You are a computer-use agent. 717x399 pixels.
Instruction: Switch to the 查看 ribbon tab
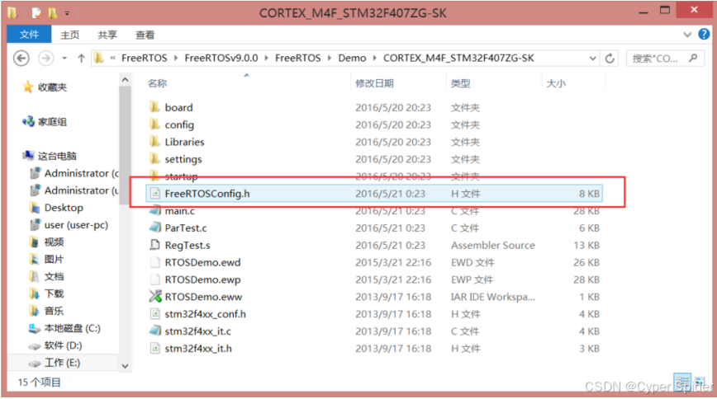pos(145,35)
